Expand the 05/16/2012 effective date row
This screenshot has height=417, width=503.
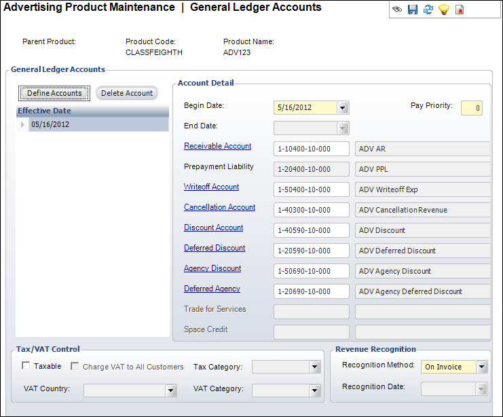coord(22,125)
